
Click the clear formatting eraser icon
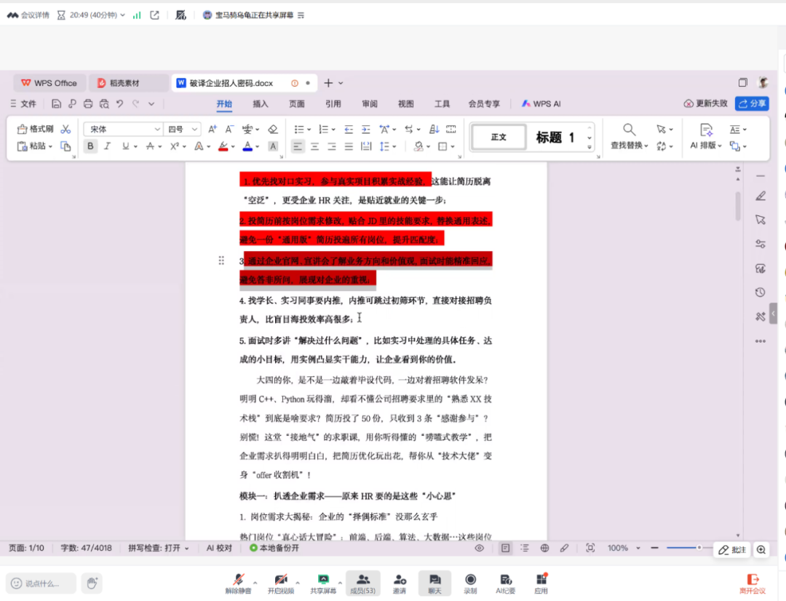[x=273, y=129]
